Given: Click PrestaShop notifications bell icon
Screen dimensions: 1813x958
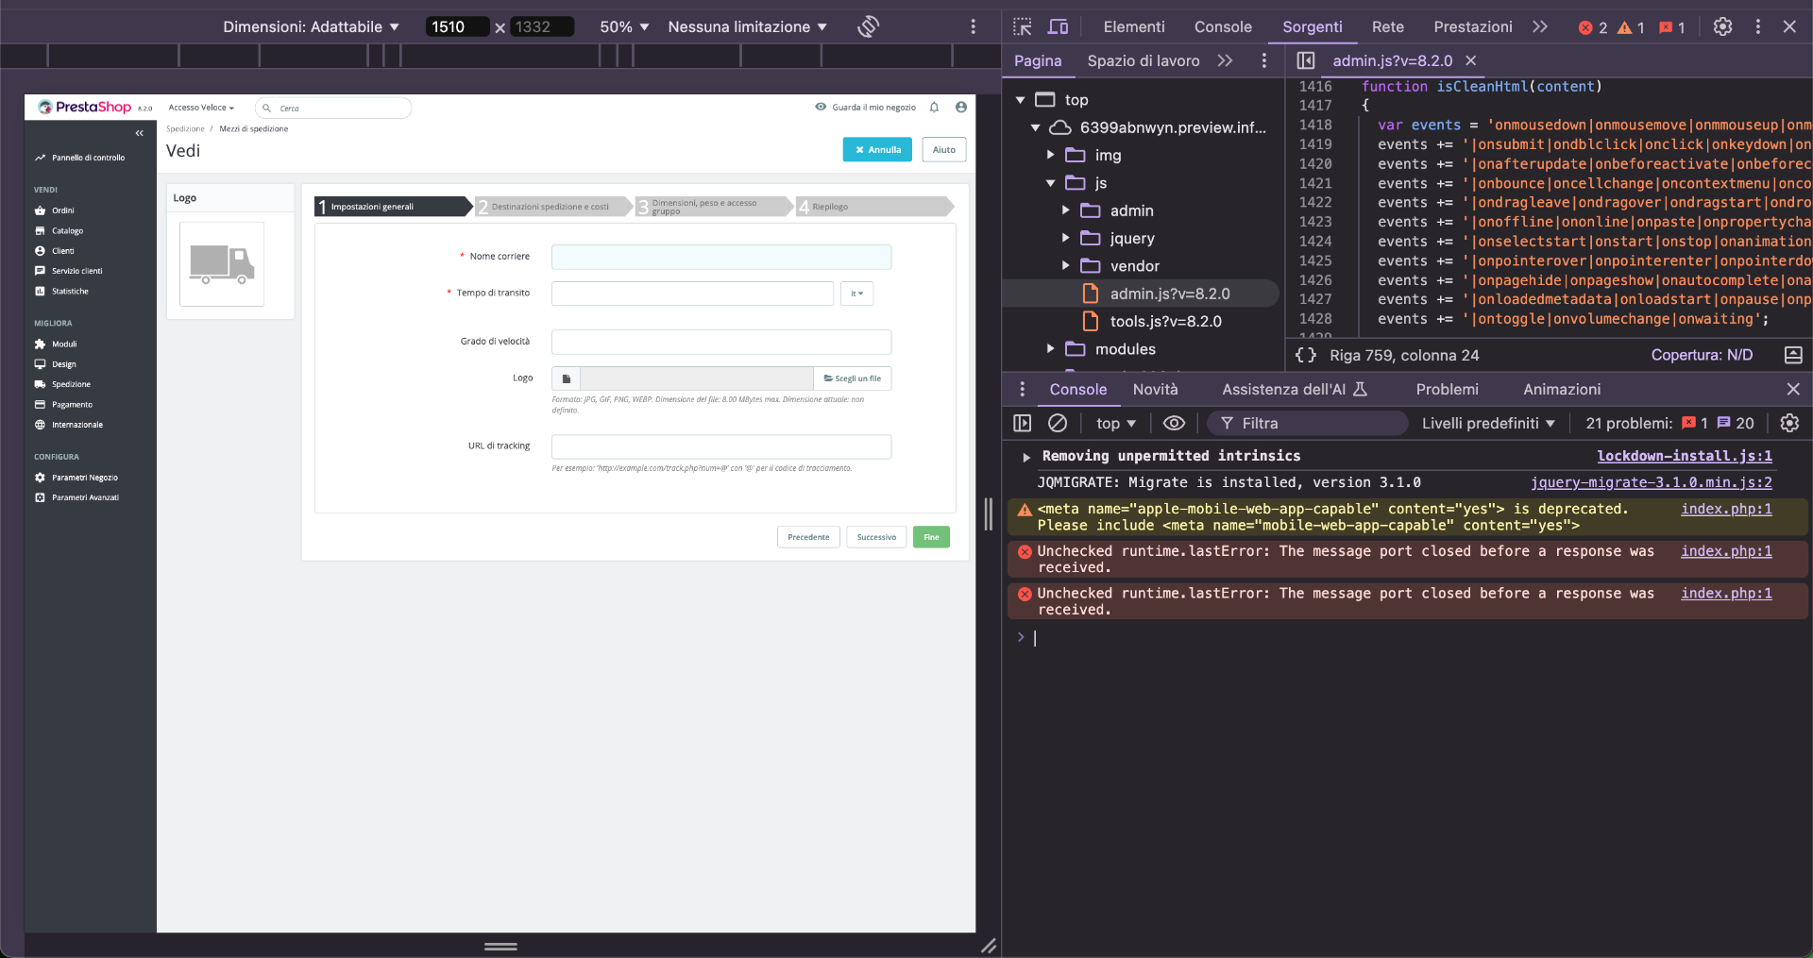Looking at the screenshot, I should [x=934, y=108].
